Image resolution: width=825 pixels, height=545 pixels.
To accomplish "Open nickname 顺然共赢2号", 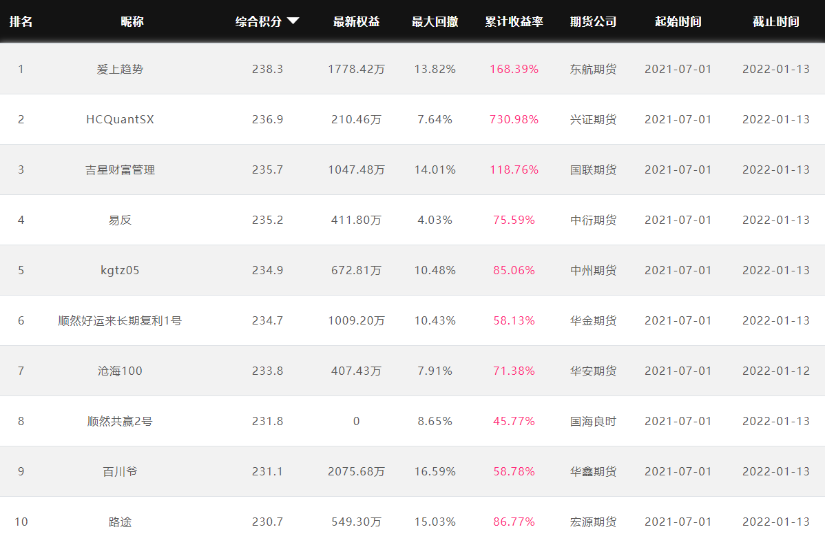I will point(120,421).
